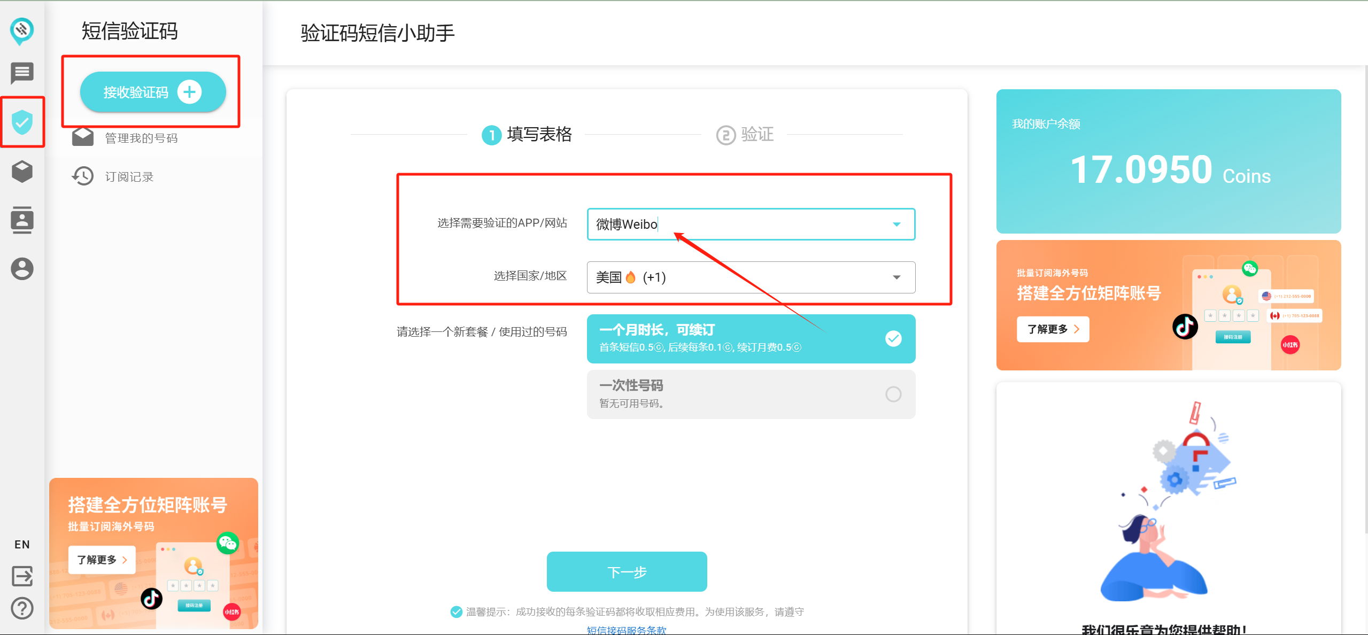Expand the APP/网站 dropdown arrow

[x=897, y=224]
